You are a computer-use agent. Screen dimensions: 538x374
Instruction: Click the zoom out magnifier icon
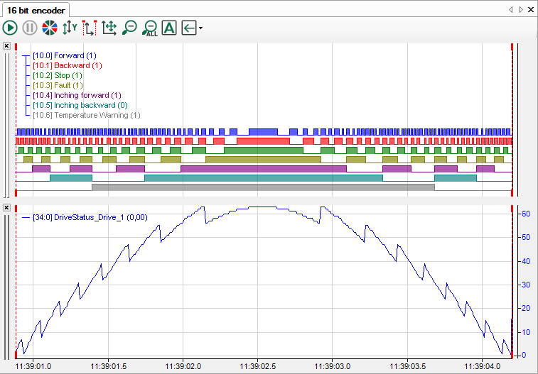[129, 28]
